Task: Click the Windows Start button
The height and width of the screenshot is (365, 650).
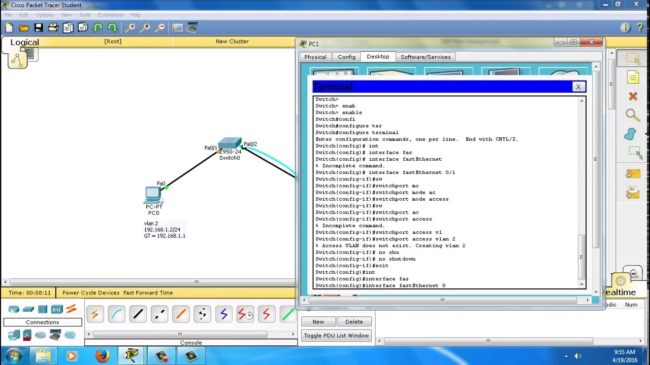Action: coord(14,356)
